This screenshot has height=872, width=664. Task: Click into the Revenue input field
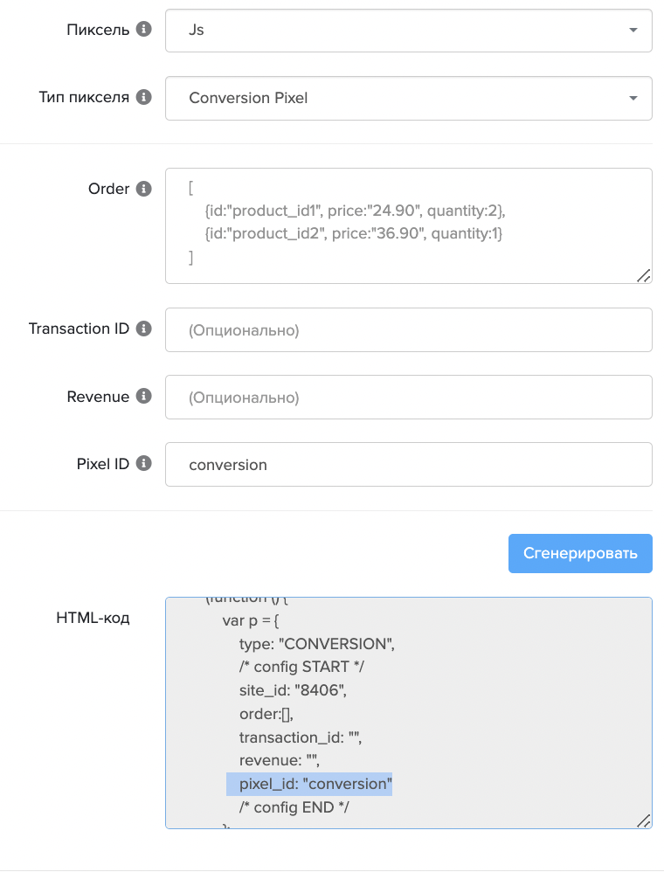(408, 398)
